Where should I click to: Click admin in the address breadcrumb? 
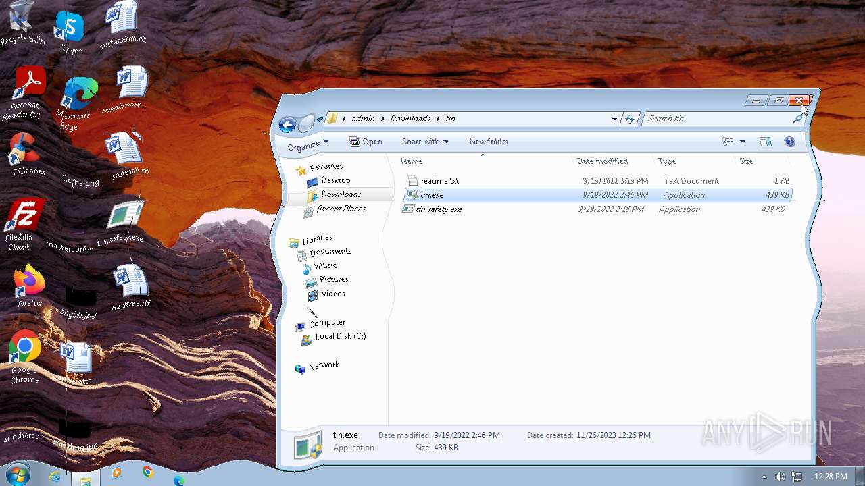pyautogui.click(x=363, y=119)
